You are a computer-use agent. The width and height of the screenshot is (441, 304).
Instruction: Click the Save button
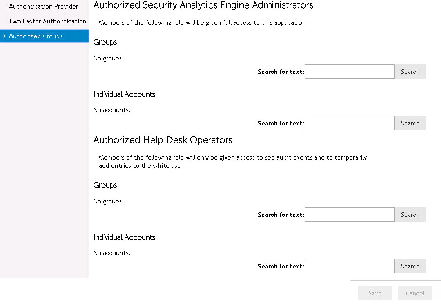[x=375, y=293]
